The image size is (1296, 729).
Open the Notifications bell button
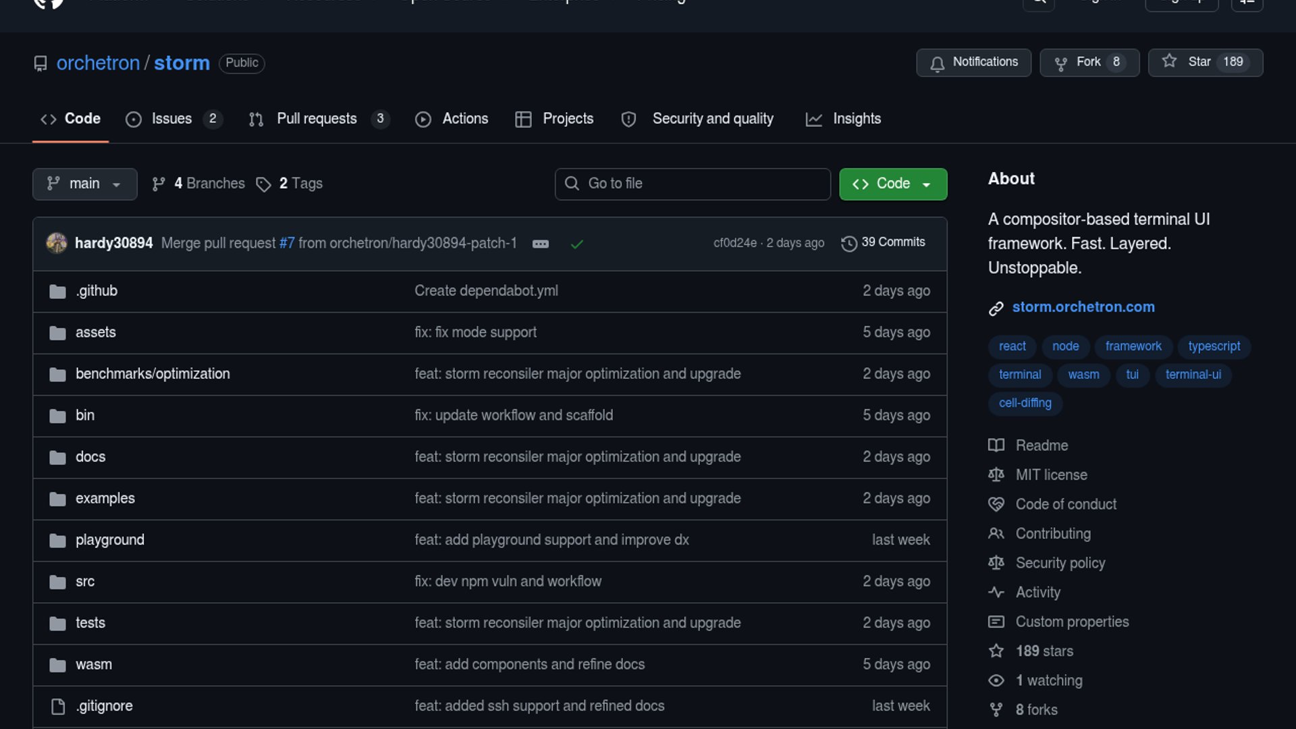(973, 62)
